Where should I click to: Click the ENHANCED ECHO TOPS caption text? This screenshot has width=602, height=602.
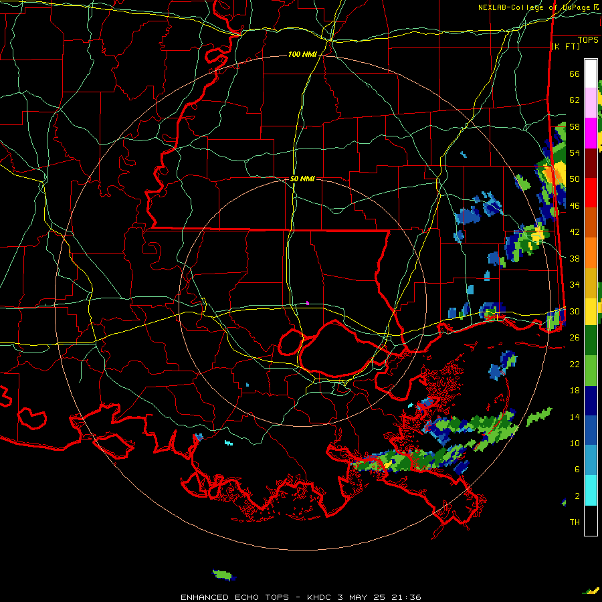[235, 597]
